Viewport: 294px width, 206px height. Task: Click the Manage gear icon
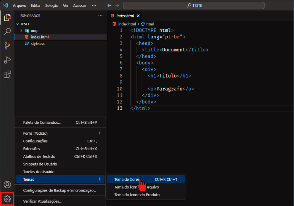[x=8, y=199]
